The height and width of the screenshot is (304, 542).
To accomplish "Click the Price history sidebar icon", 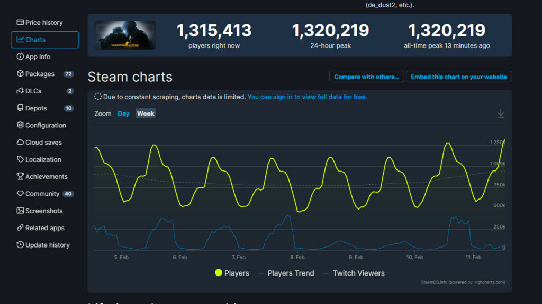I will pos(20,23).
